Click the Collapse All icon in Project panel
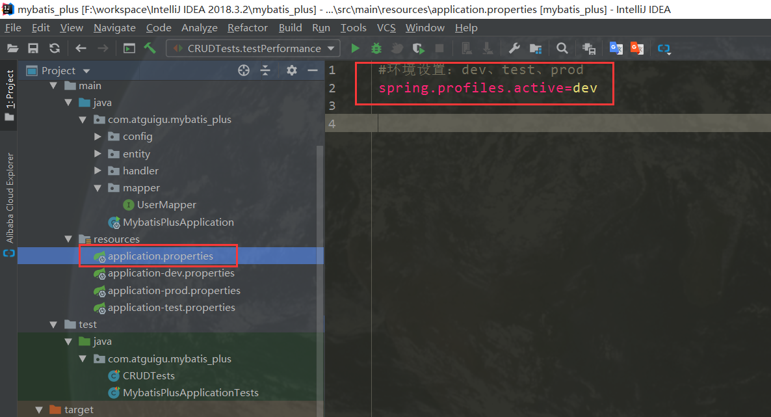This screenshot has height=417, width=771. (265, 71)
